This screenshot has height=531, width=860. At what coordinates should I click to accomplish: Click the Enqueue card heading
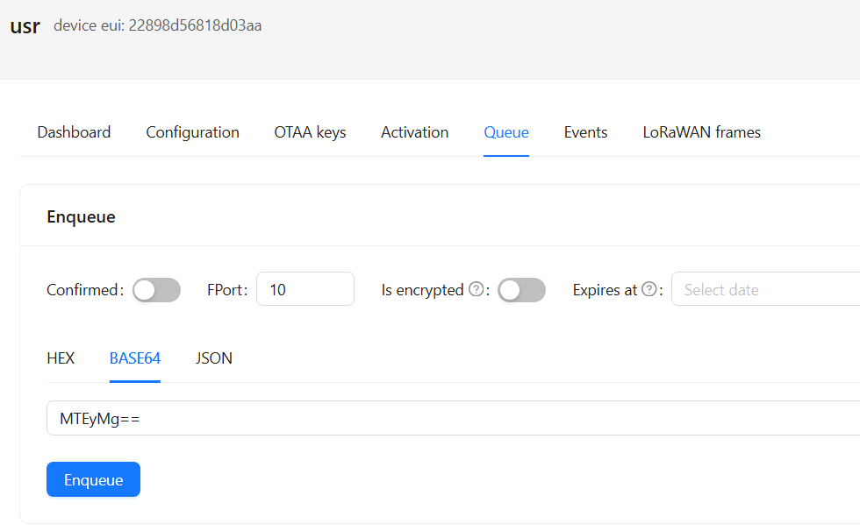(81, 216)
